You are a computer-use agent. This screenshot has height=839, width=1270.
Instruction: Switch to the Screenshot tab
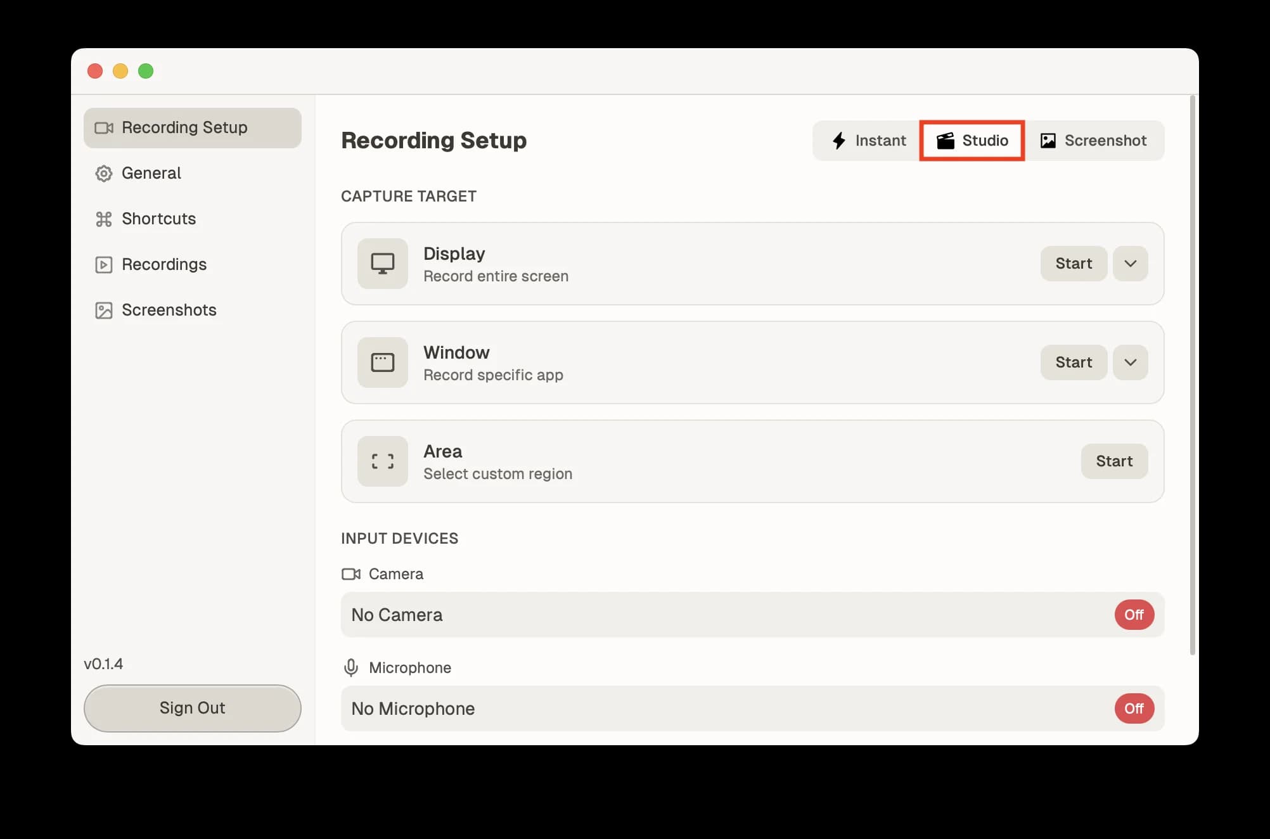tap(1094, 140)
